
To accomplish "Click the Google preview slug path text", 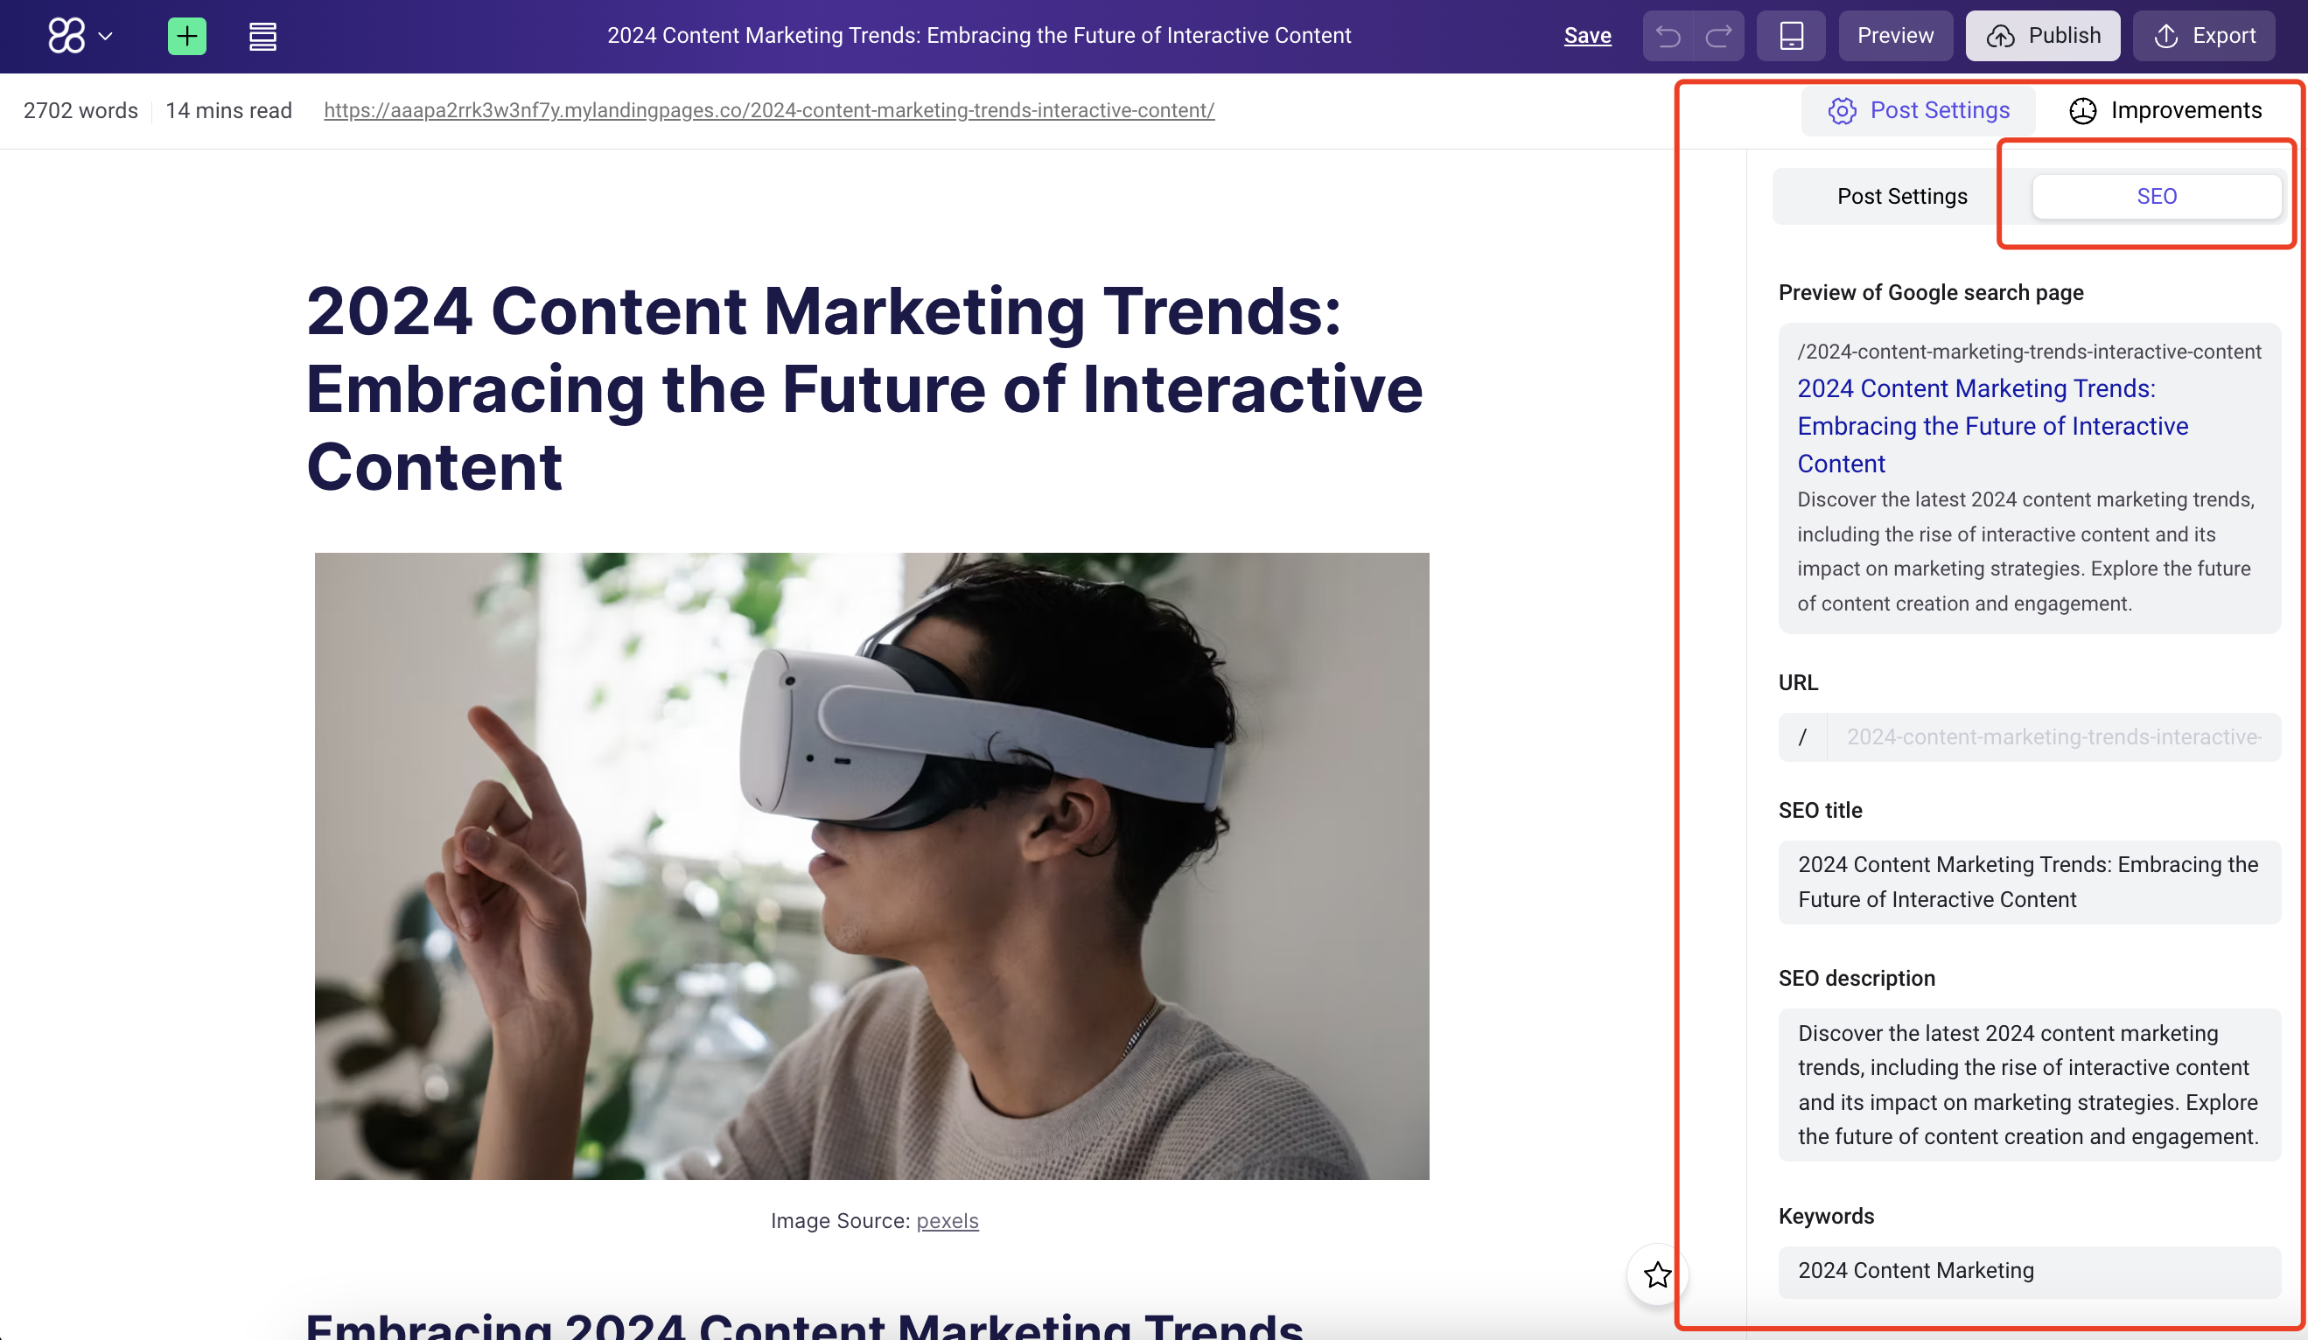I will (x=2029, y=352).
